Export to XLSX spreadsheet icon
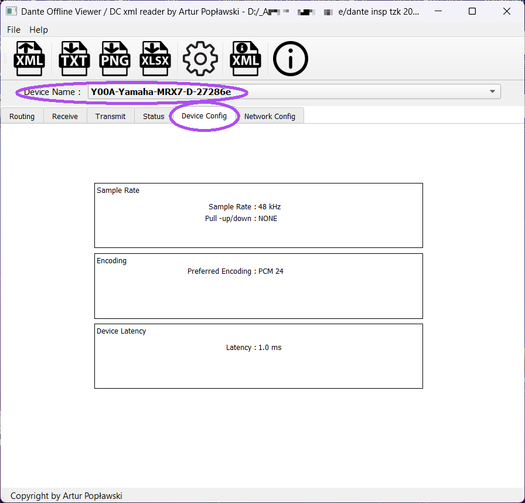The width and height of the screenshot is (525, 503). (x=155, y=59)
